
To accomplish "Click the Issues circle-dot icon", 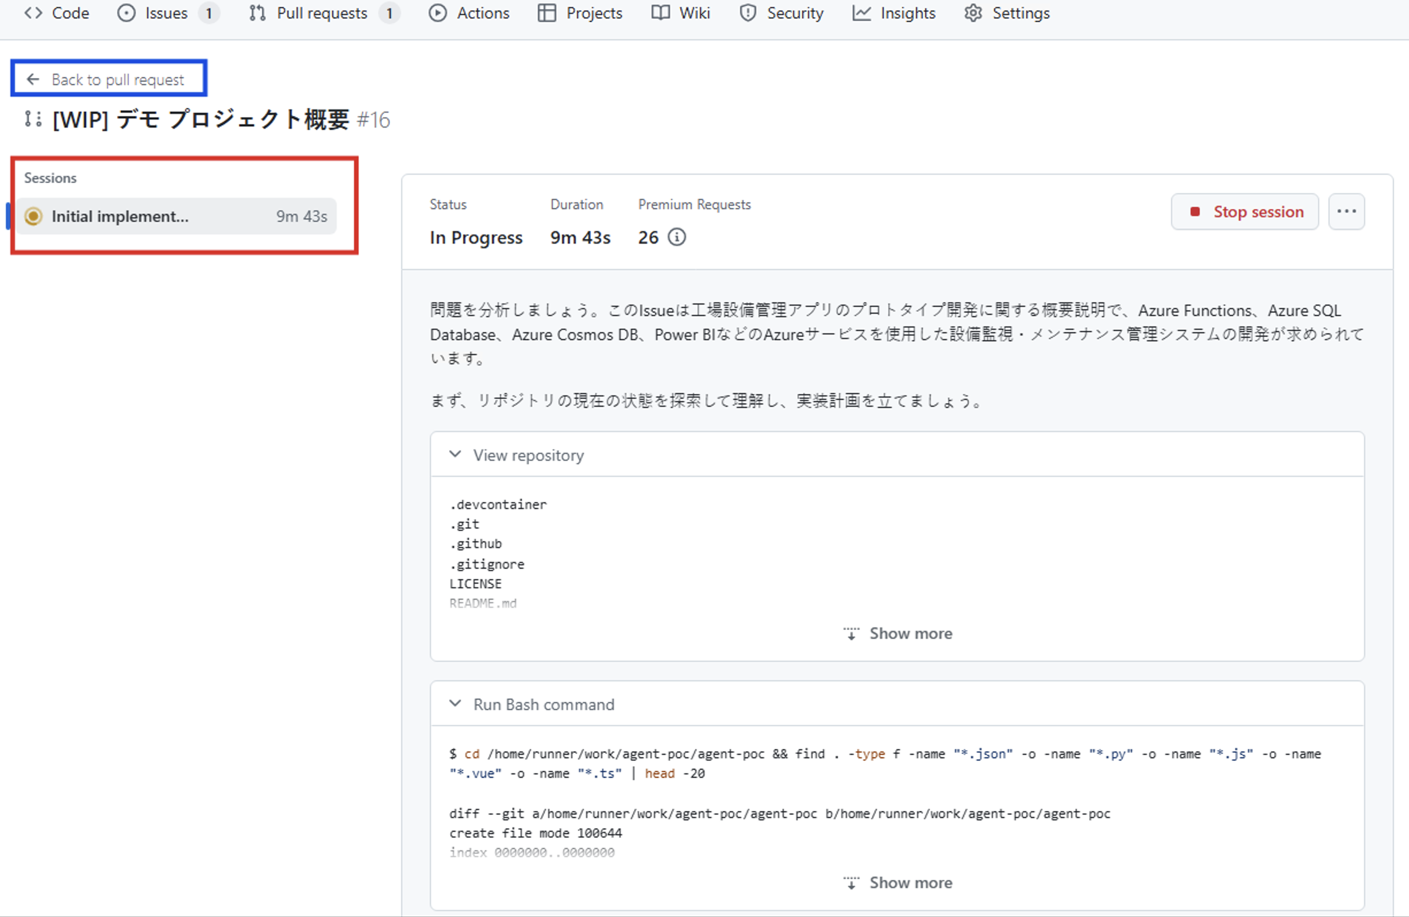I will coord(126,13).
